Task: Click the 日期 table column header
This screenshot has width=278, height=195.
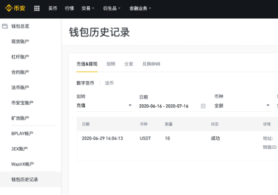Action: pyautogui.click(x=86, y=124)
